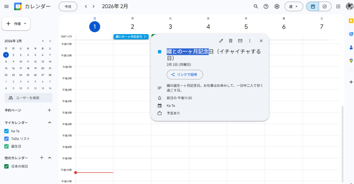Click the リンクで招待 button
This screenshot has height=184, width=354.
click(185, 75)
